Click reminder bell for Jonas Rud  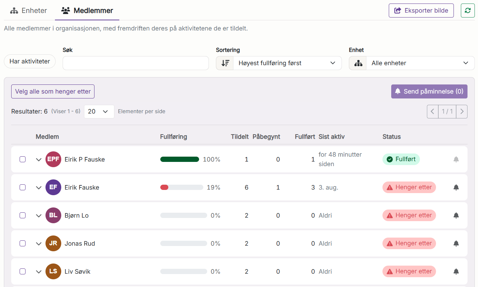click(456, 244)
